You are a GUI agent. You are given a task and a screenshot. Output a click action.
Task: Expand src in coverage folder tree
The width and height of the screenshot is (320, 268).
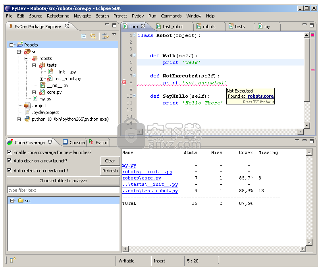click(12, 201)
